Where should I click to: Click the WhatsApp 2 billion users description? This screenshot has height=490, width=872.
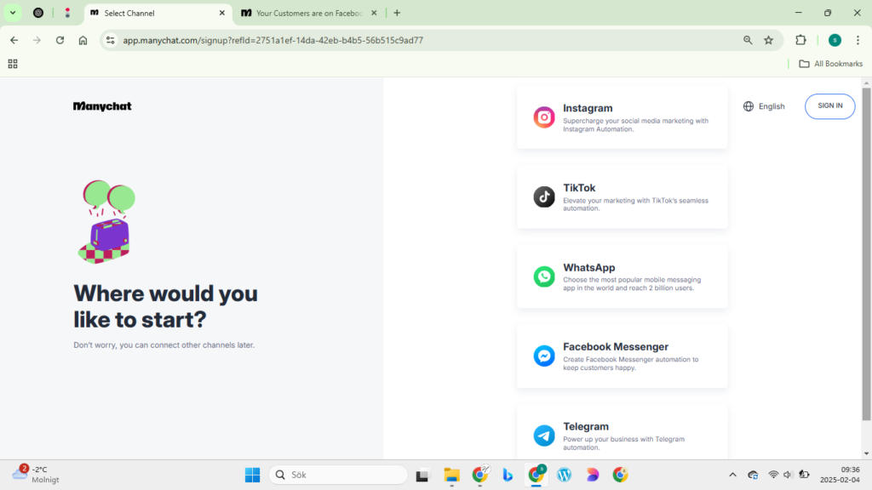(x=632, y=284)
